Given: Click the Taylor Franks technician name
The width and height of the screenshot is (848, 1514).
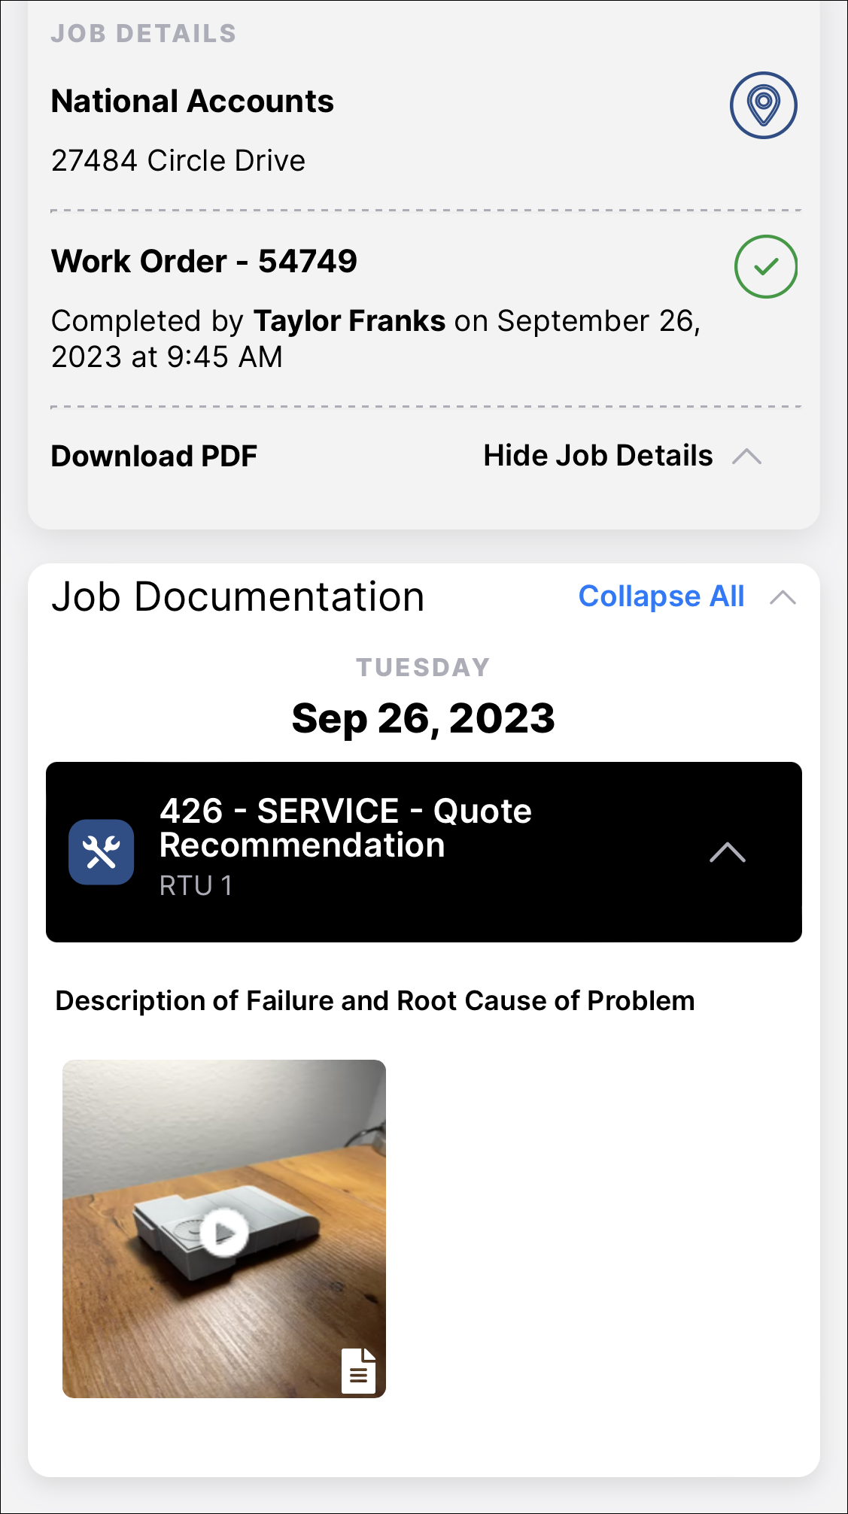Looking at the screenshot, I should tap(350, 321).
